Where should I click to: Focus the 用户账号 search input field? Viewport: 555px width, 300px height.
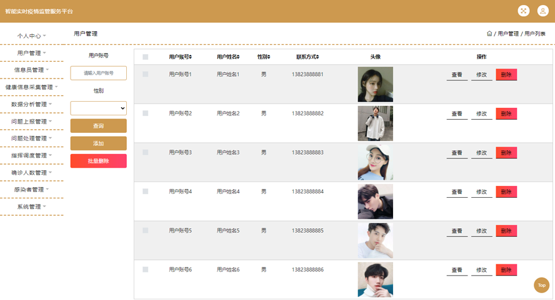[x=99, y=73]
